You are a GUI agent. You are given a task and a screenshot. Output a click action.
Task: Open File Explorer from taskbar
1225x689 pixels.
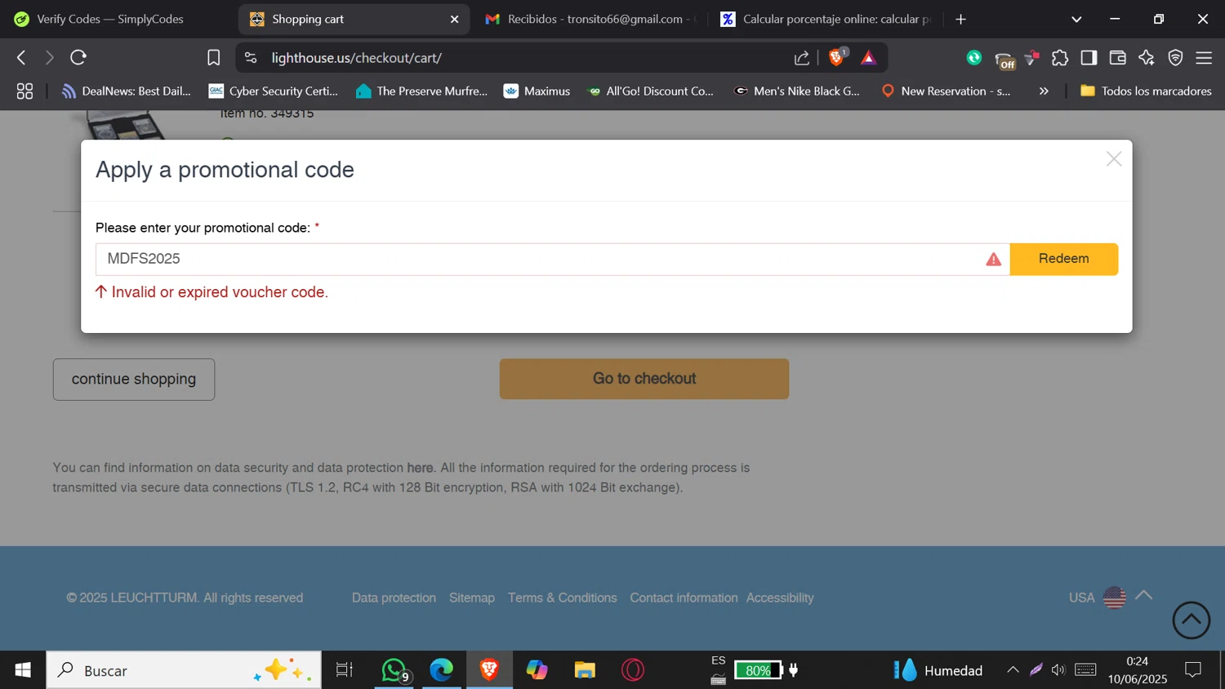click(x=585, y=670)
